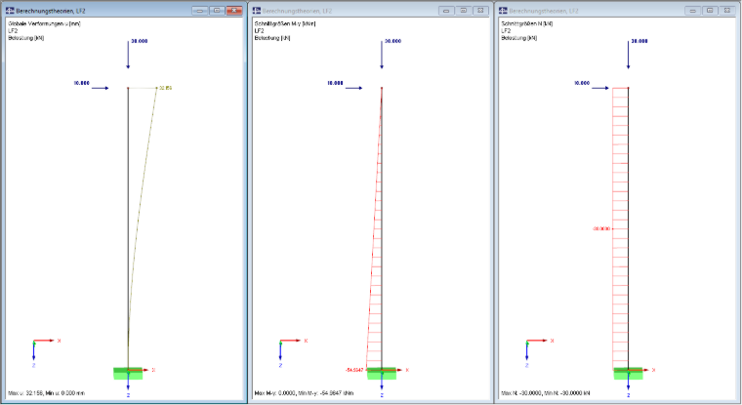Click the Max N / Min N status line
Image resolution: width=742 pixels, height=405 pixels.
(546, 393)
